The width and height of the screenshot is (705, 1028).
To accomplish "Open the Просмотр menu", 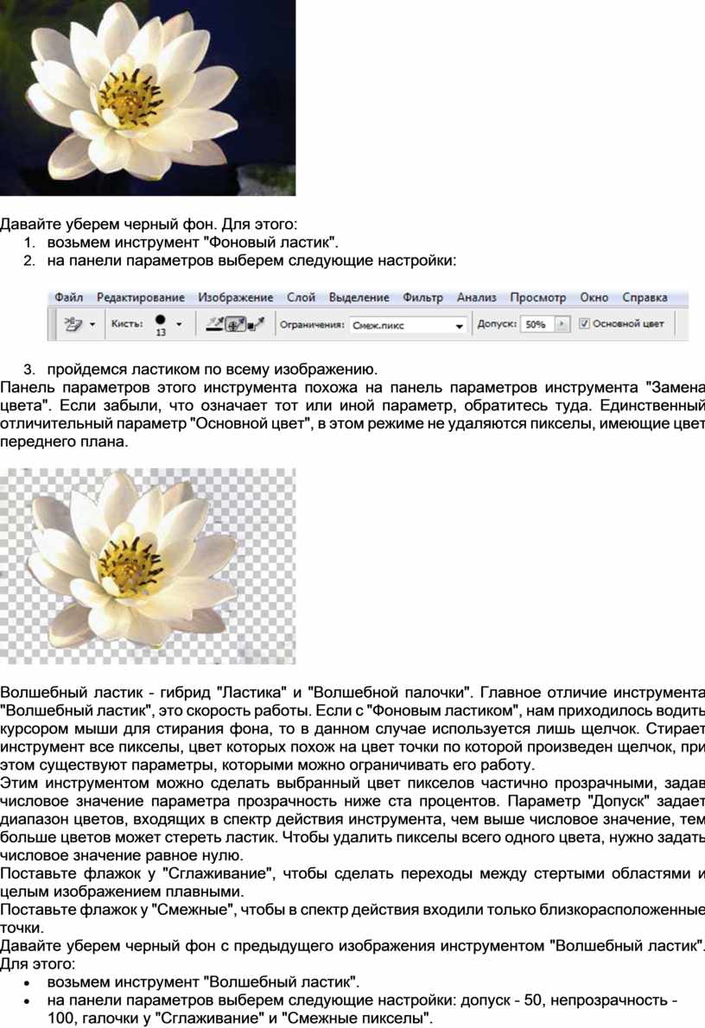I will [537, 298].
